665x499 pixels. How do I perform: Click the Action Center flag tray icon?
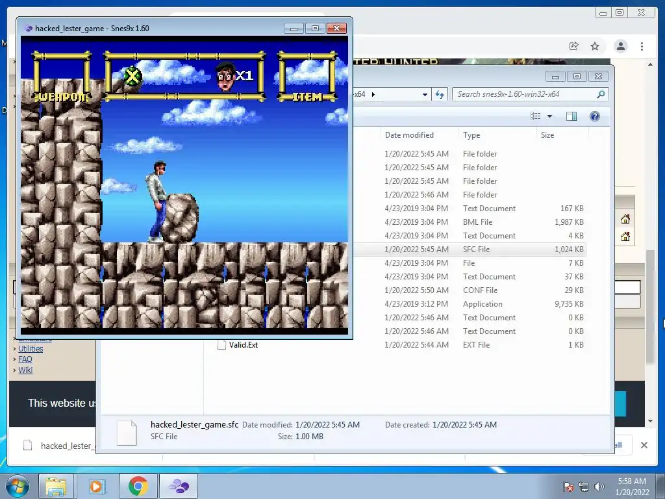(568, 486)
